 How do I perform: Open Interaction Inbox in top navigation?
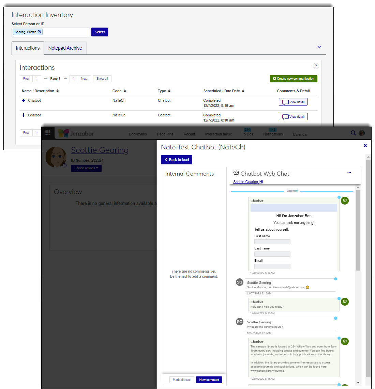pyautogui.click(x=219, y=134)
